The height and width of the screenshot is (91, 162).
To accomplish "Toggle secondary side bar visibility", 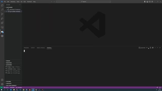I will pyautogui.click(x=150, y=2).
